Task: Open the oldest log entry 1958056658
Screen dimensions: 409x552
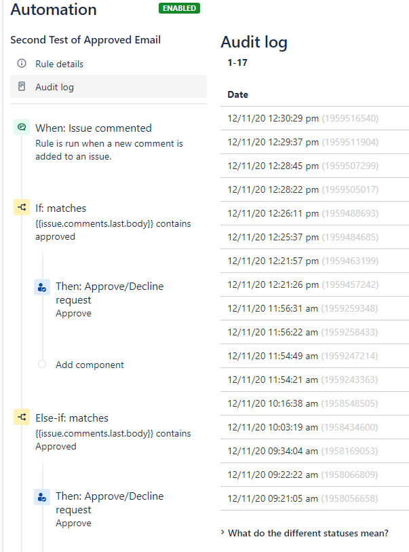Action: click(x=285, y=498)
